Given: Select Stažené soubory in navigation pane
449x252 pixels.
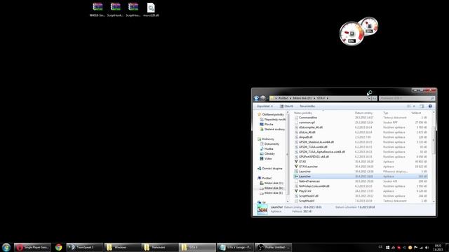Looking at the screenshot, I should [x=272, y=129].
